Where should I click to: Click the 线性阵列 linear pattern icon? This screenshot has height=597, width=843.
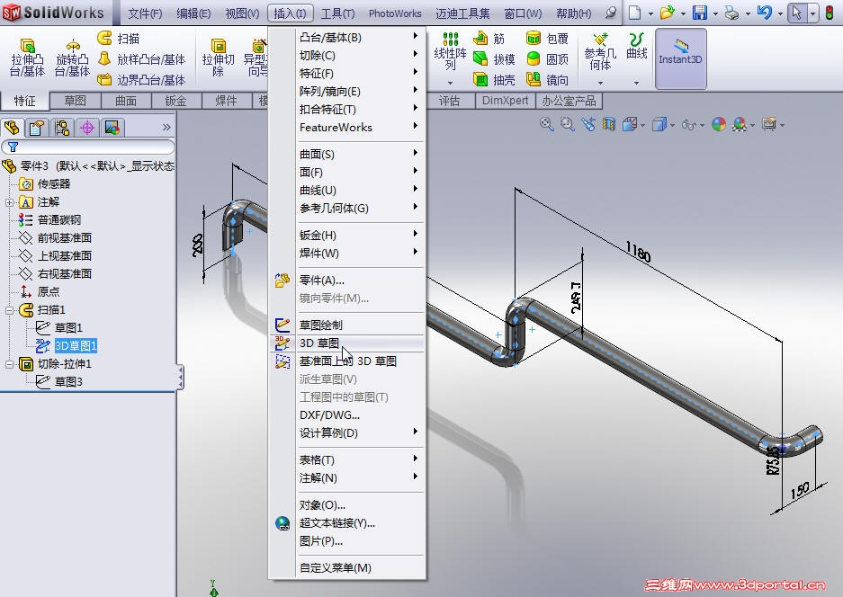coord(450,39)
